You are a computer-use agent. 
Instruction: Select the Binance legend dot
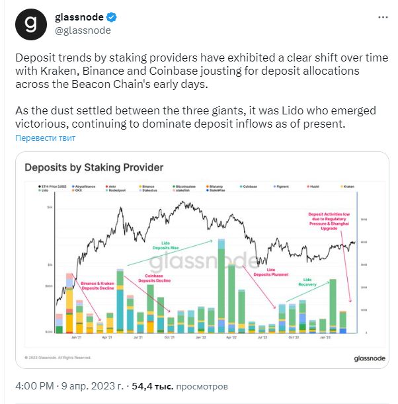[x=140, y=186]
